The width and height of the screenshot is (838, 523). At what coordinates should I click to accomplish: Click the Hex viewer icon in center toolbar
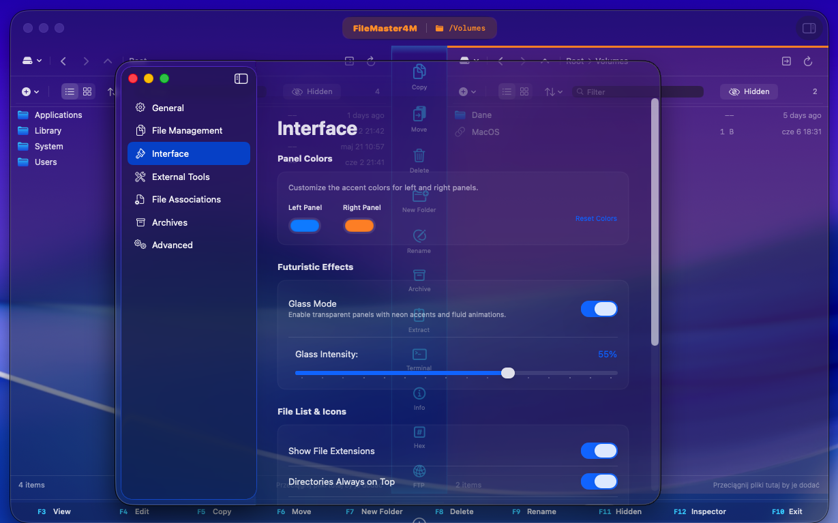(x=419, y=432)
